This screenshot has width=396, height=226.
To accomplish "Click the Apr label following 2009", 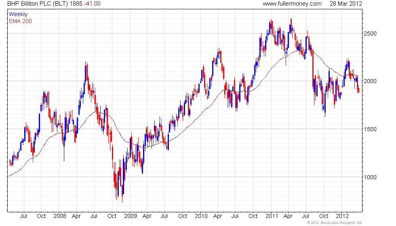I will coord(147,216).
